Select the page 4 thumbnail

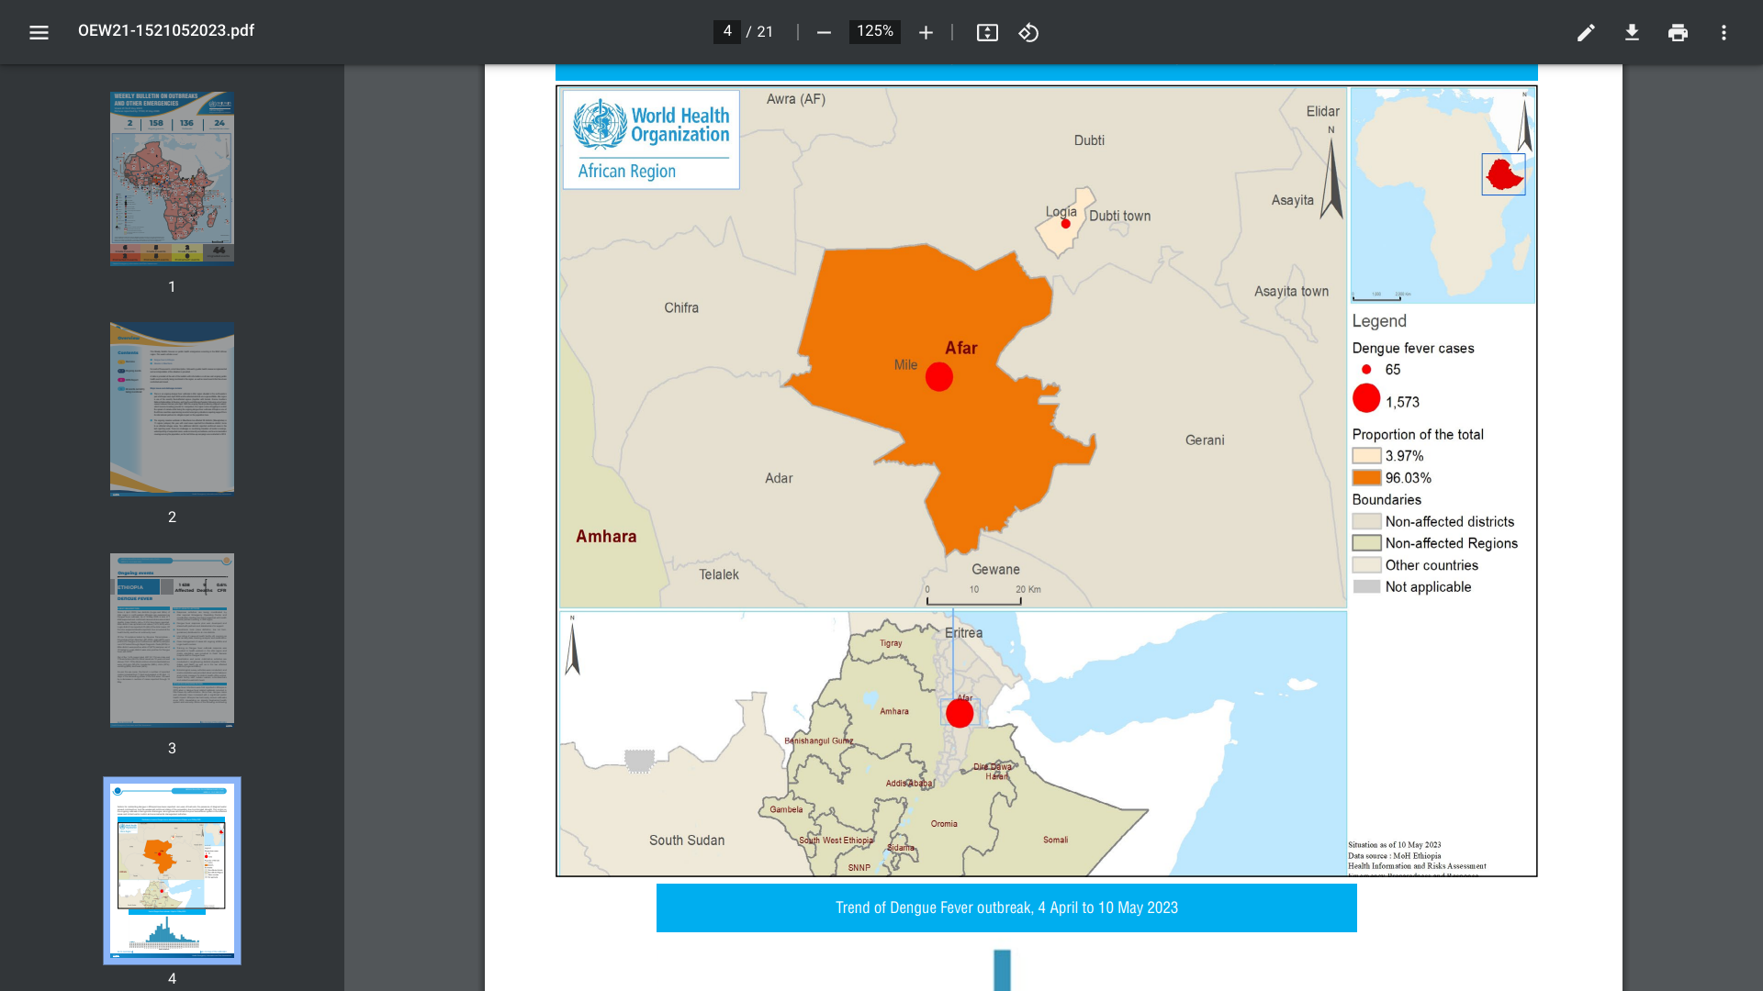tap(172, 870)
